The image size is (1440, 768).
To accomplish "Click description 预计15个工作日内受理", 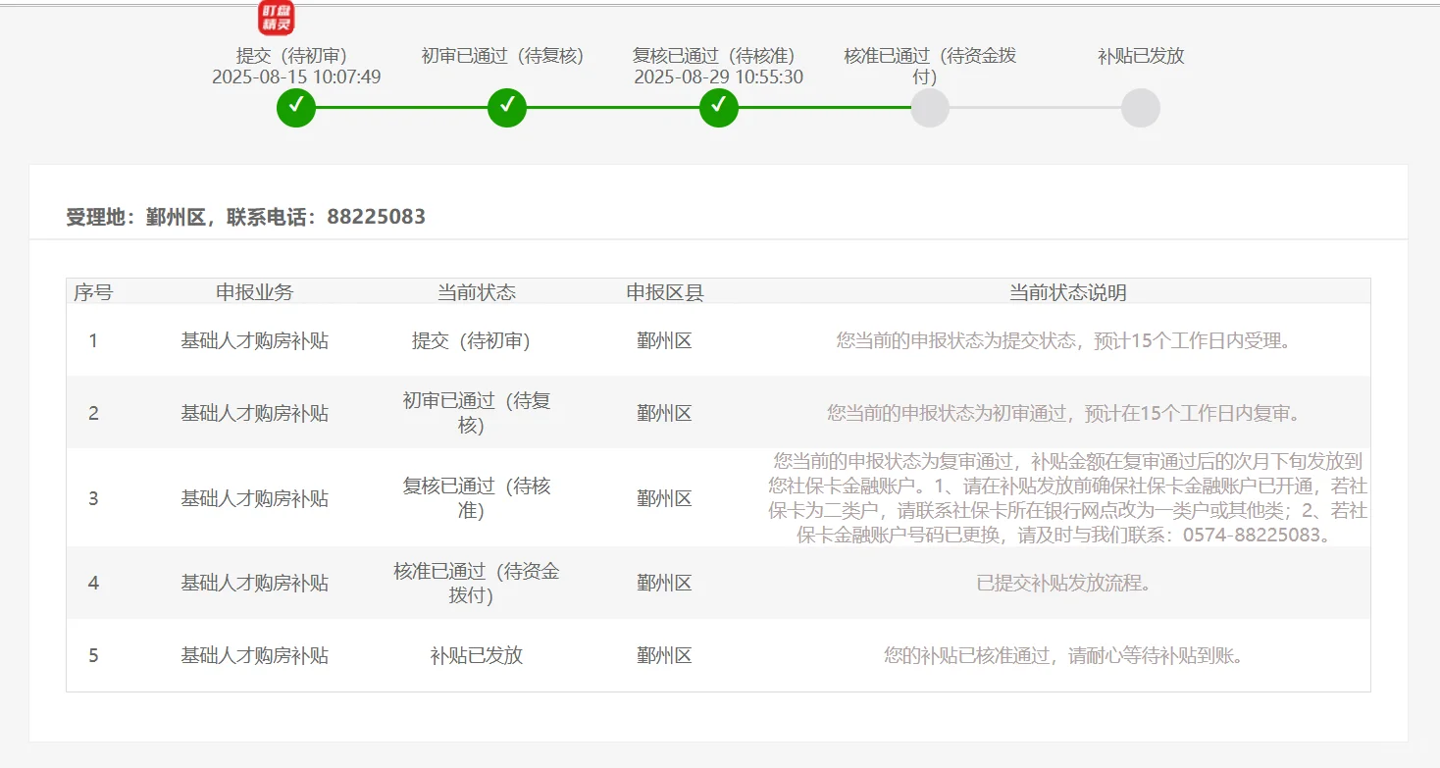I will tap(1068, 340).
